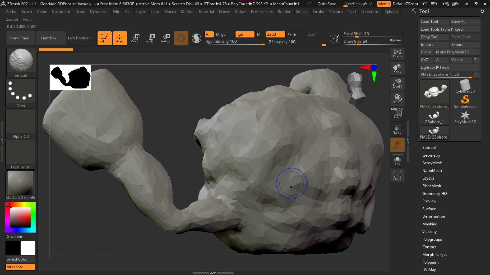Click the Alternate color button
Viewport: 490px width, 275px height.
tap(20, 267)
